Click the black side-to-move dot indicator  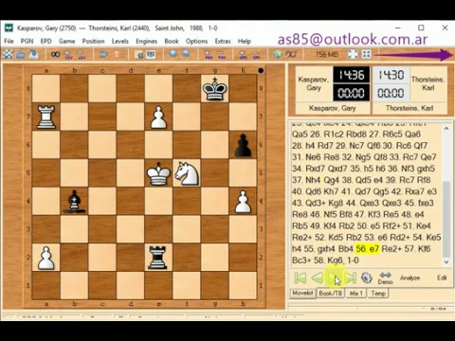(x=261, y=70)
